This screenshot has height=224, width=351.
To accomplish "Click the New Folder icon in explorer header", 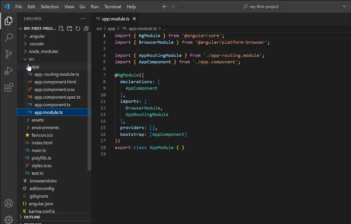I will click(x=70, y=28).
